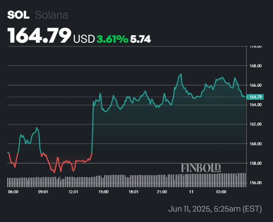Click the USD currency label
The image size is (273, 222).
pyautogui.click(x=84, y=39)
